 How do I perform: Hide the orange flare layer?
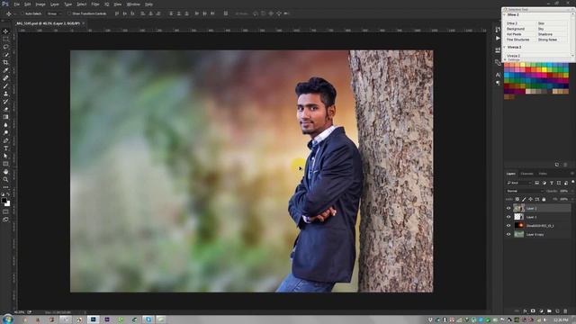(508, 226)
